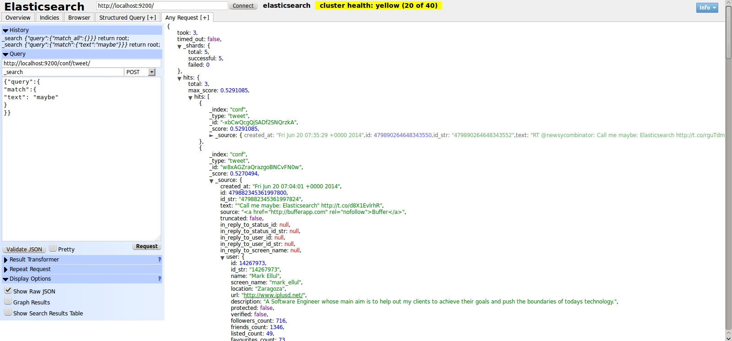Collapse the user JSON object
This screenshot has width=732, height=341.
tap(222, 257)
